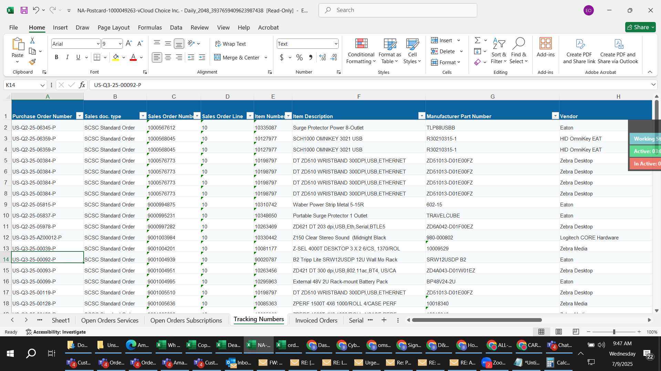Click Create PDF and Share link

[x=579, y=51]
